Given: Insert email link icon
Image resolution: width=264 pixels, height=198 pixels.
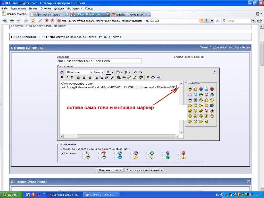Looking at the screenshot, I should pyautogui.click(x=129, y=77).
